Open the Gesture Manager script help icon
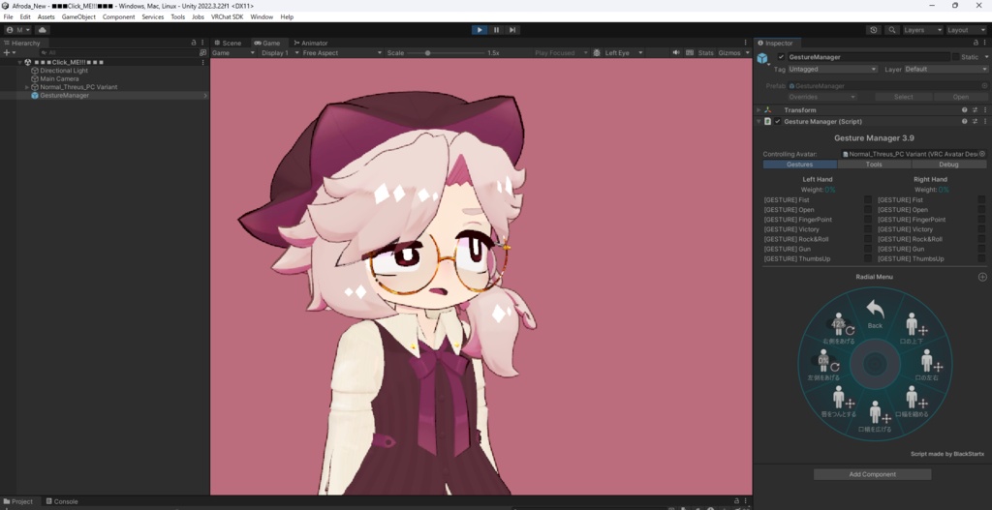The image size is (992, 510). pyautogui.click(x=964, y=121)
